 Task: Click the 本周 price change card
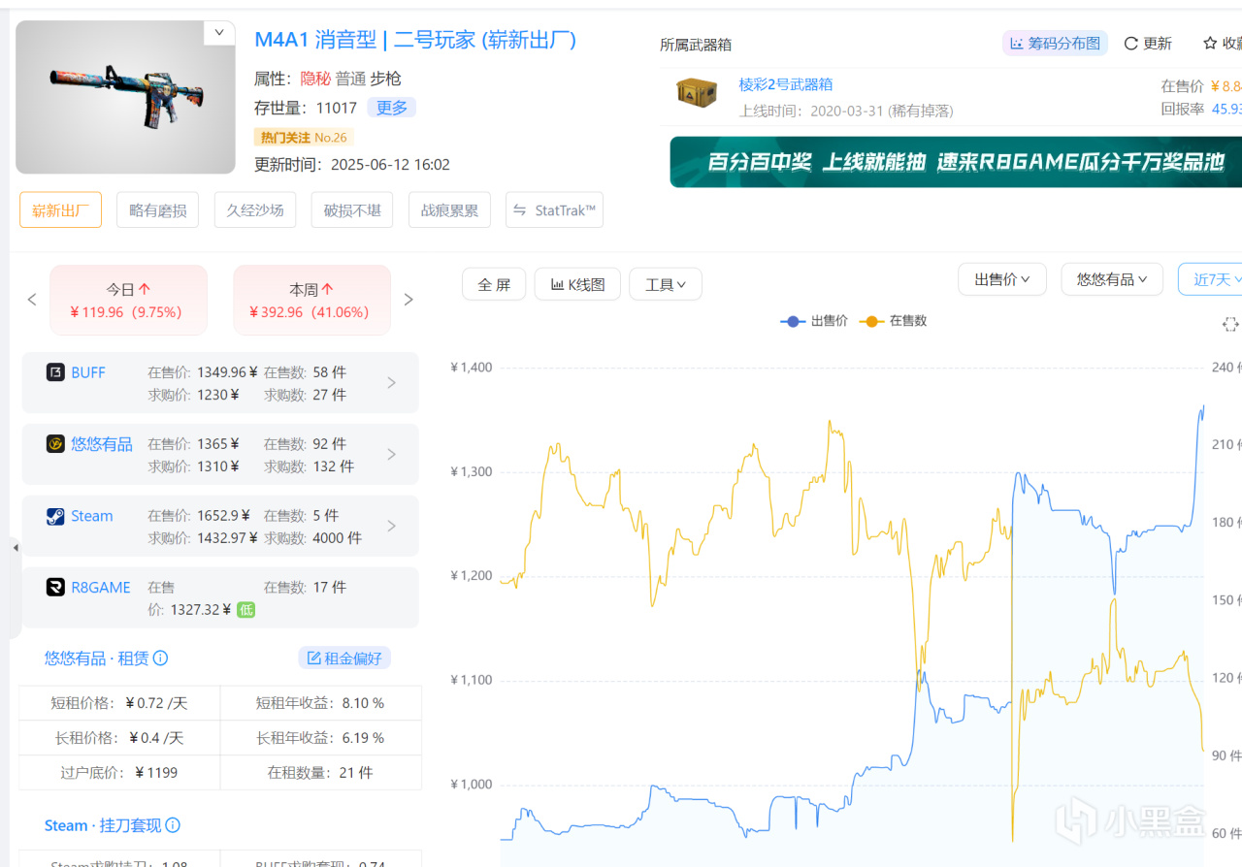point(312,301)
